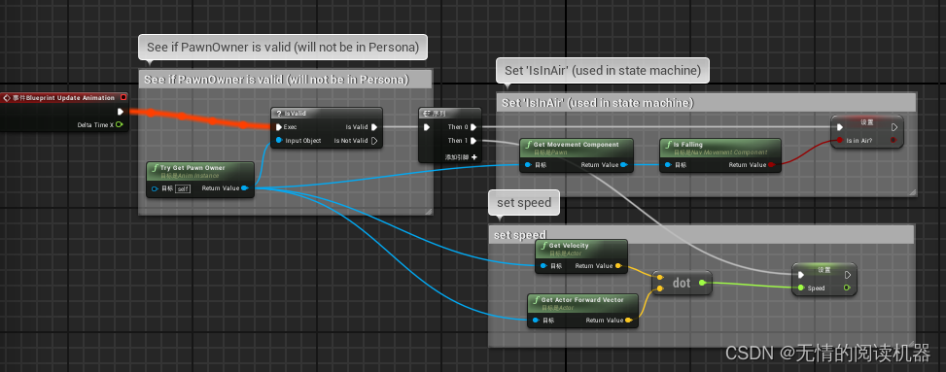Click the 目标 input pin of Get Actor Forward Vector
This screenshot has width=946, height=372.
536,321
